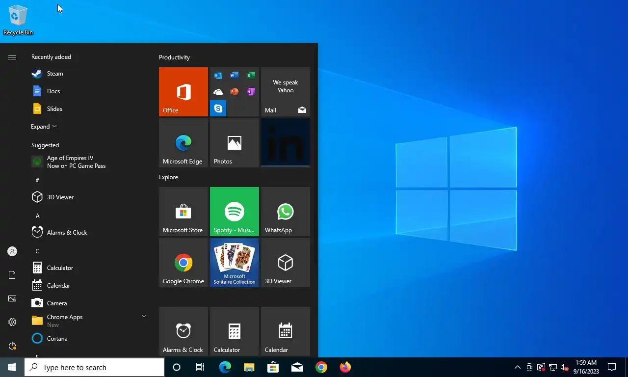The height and width of the screenshot is (377, 628).
Task: Open the clock and date flyout
Action: (x=586, y=367)
